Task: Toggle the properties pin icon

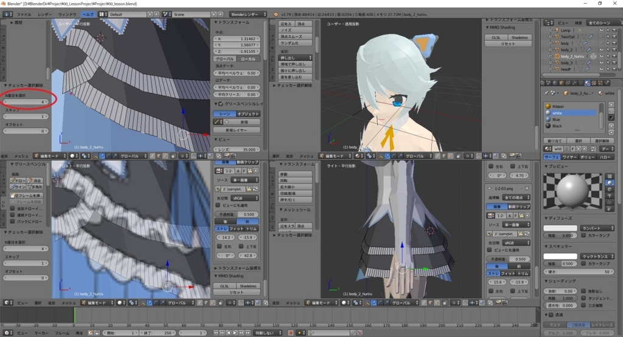Action: pyautogui.click(x=546, y=93)
